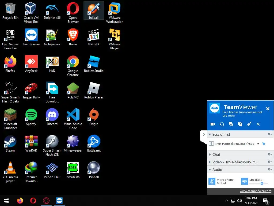Viewport: 274px width, 206px height.
Task: Open VMware Player desktop shortcut
Action: (x=115, y=39)
